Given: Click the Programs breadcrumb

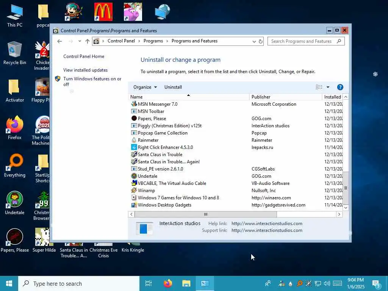Looking at the screenshot, I should 153,41.
